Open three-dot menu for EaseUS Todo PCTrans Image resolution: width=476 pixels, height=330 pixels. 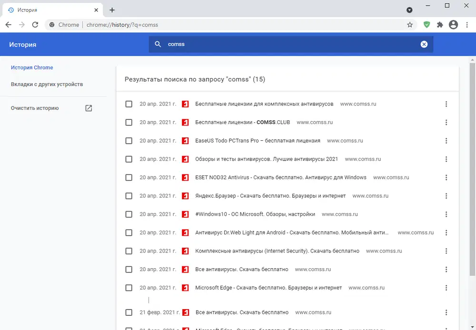(446, 141)
